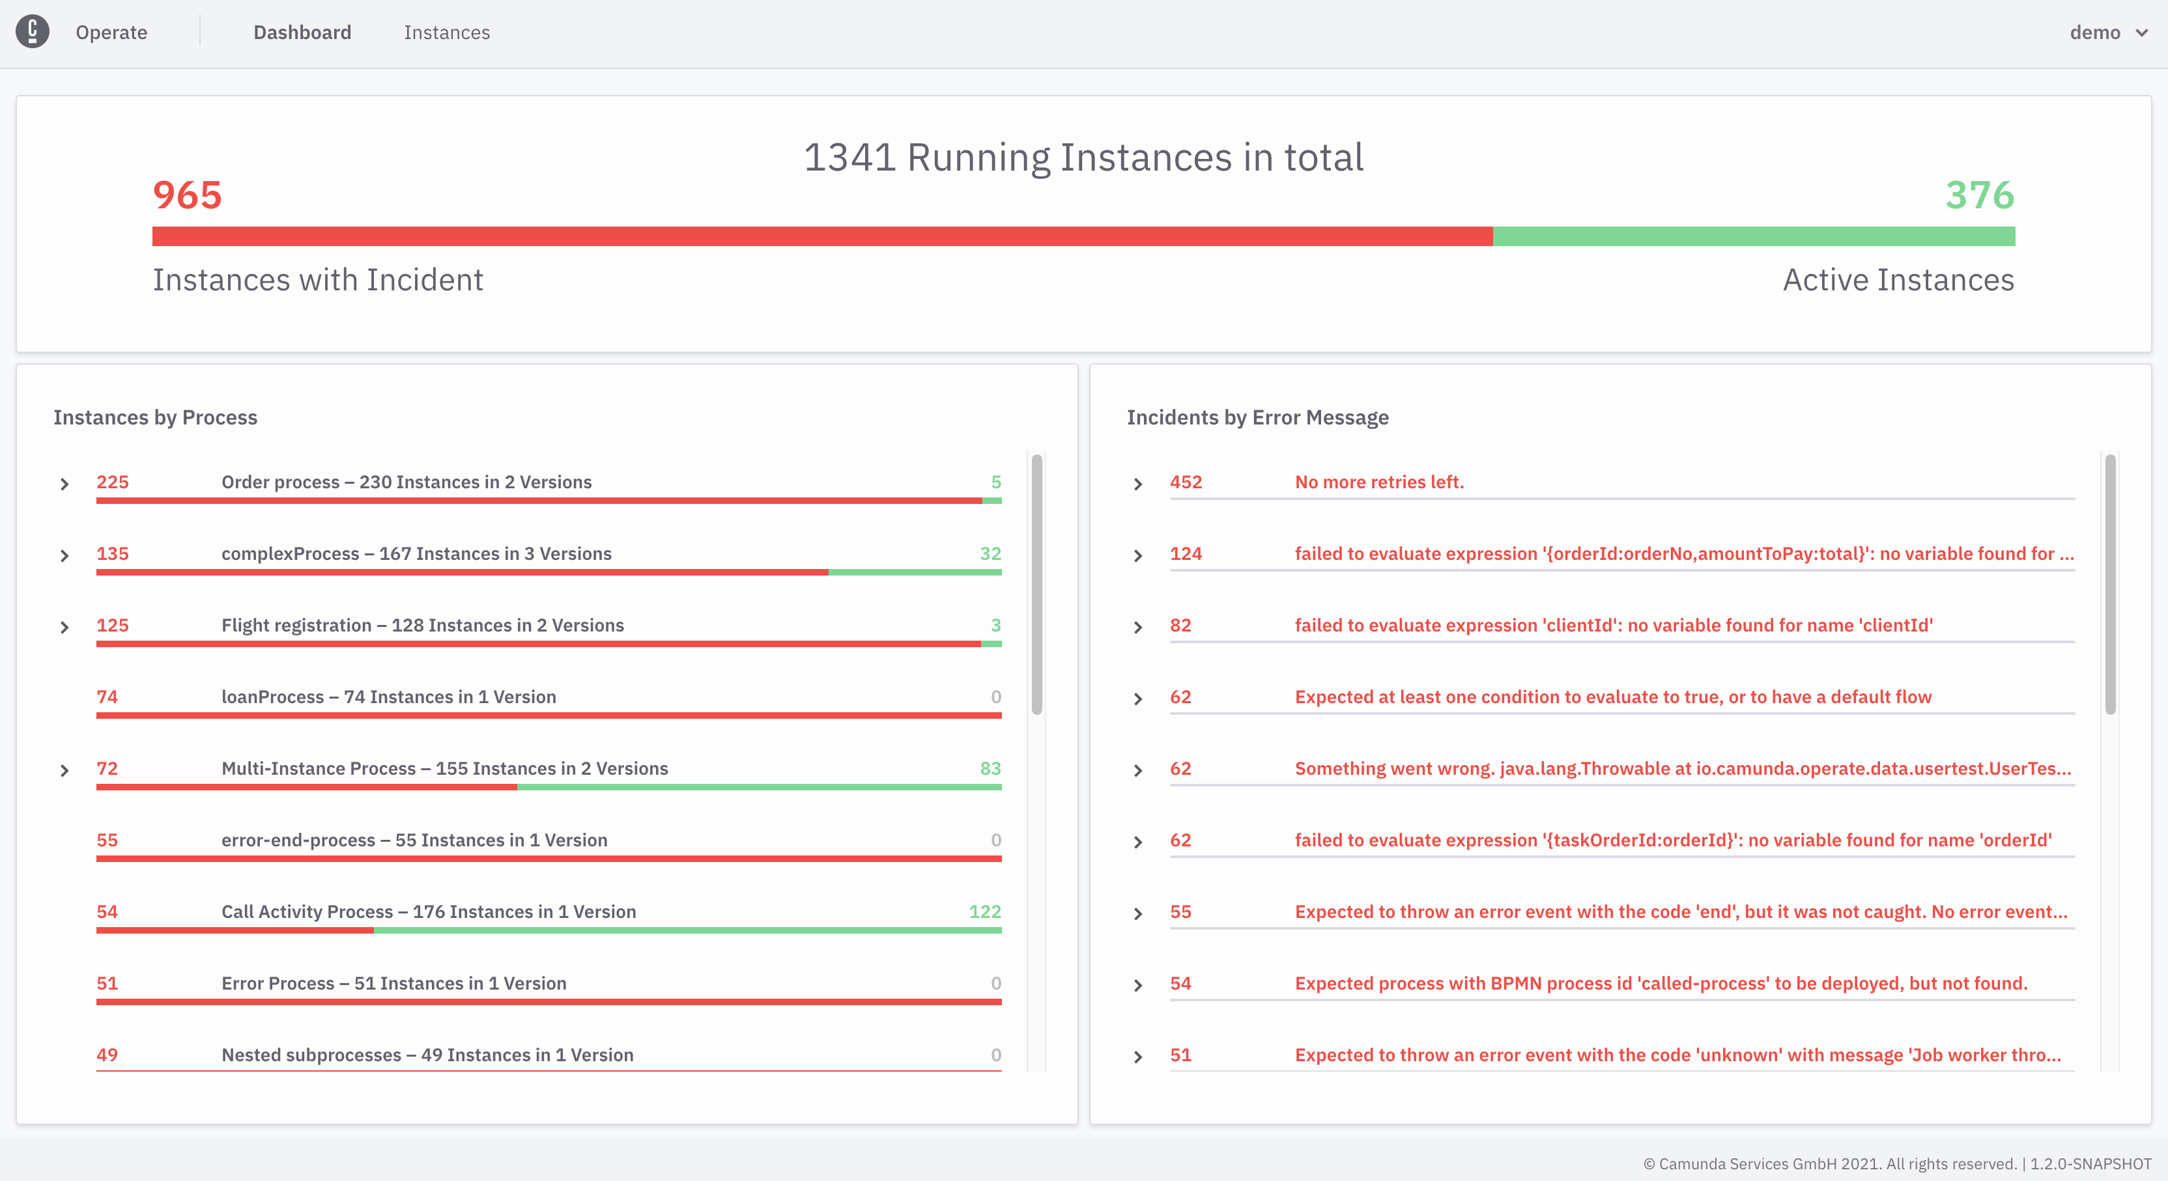
Task: Expand Flight registration chevron
Action: coord(64,627)
